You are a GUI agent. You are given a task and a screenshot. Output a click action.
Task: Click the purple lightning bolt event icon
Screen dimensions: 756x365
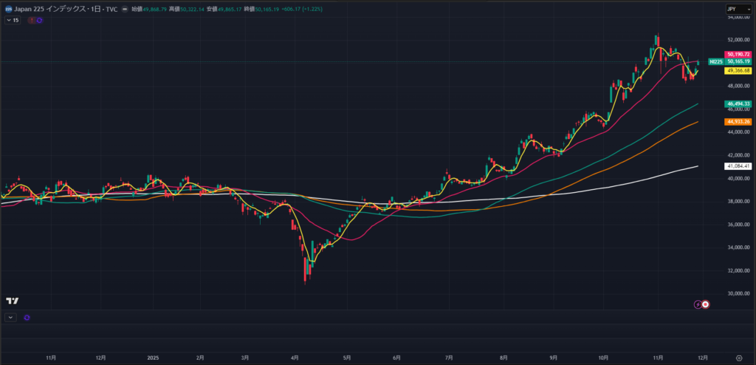[x=698, y=304]
